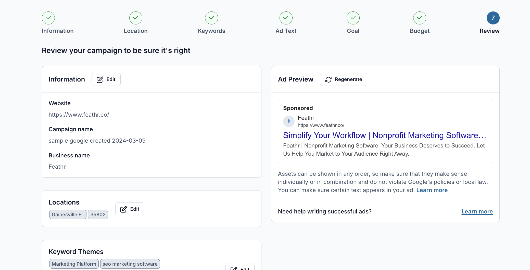Screen dimensions: 530x270
Task: Open the Simplify Your Workflow ad headline
Action: click(384, 135)
